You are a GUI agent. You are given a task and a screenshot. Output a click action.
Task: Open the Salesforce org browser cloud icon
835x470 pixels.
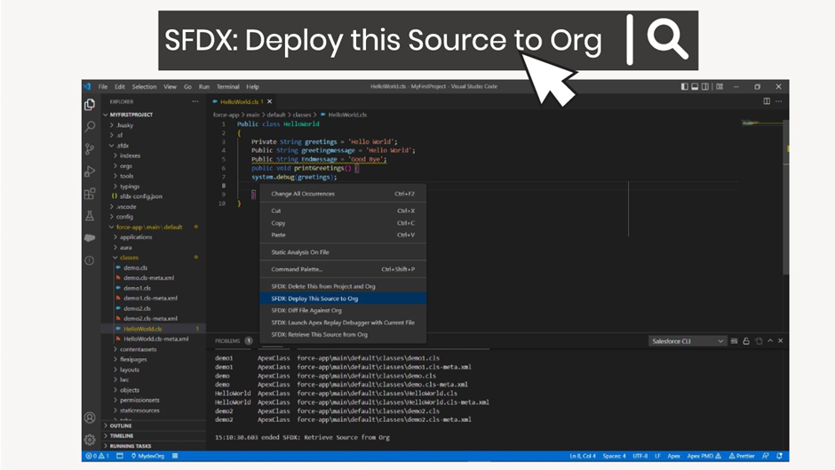90,237
